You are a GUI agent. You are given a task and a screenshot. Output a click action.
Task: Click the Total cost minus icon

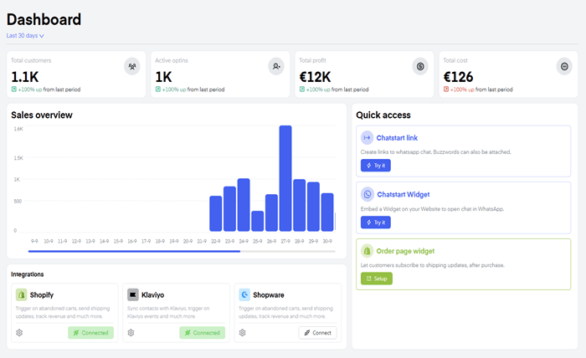(x=565, y=66)
